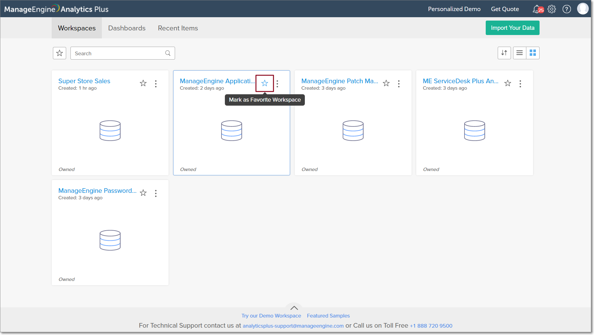Open the notifications bell icon
This screenshot has width=594, height=335.
coord(537,9)
